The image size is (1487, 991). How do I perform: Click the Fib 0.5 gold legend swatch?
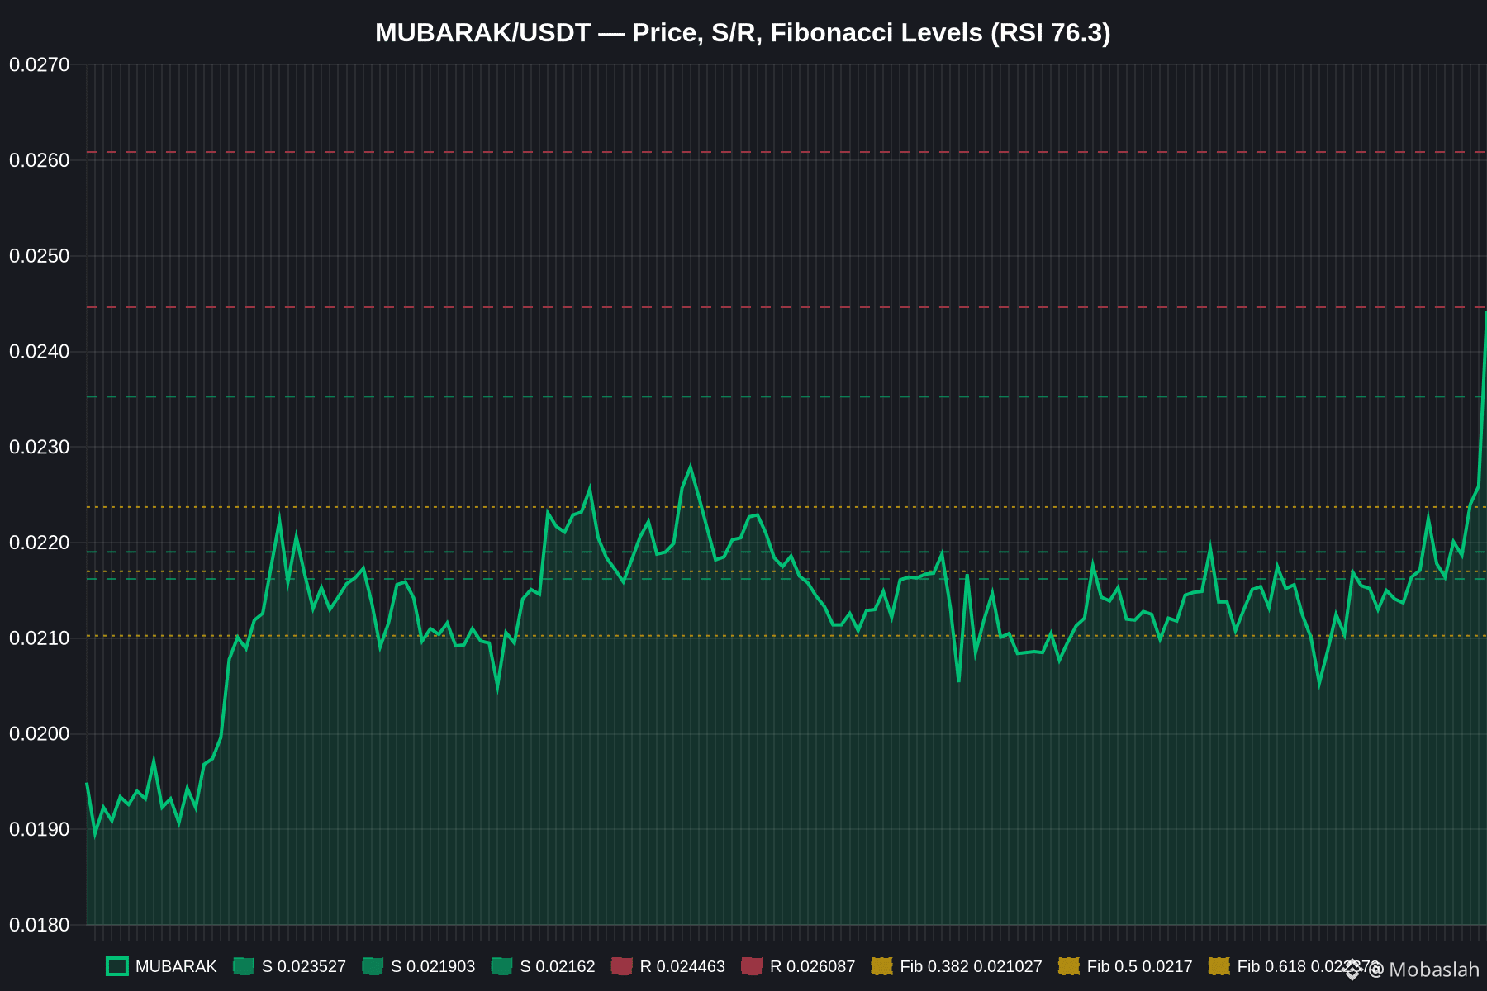point(1069,966)
